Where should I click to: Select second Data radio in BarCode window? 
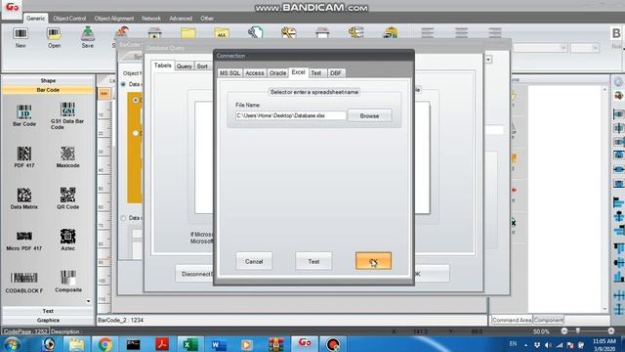[x=123, y=218]
